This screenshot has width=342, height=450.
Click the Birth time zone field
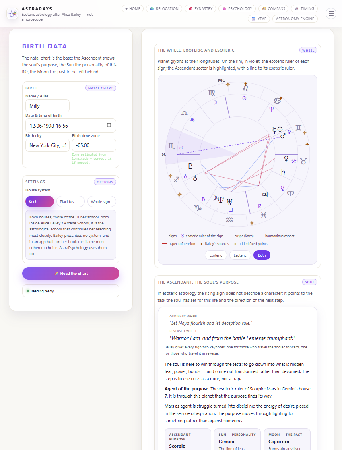point(94,145)
